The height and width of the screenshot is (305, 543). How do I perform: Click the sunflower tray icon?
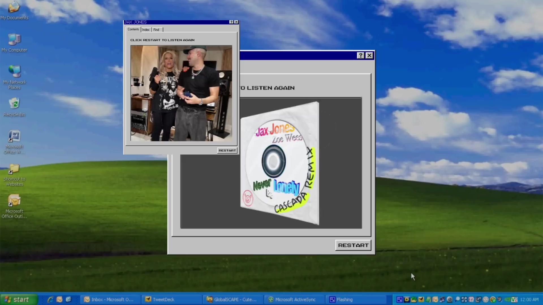[x=407, y=299]
